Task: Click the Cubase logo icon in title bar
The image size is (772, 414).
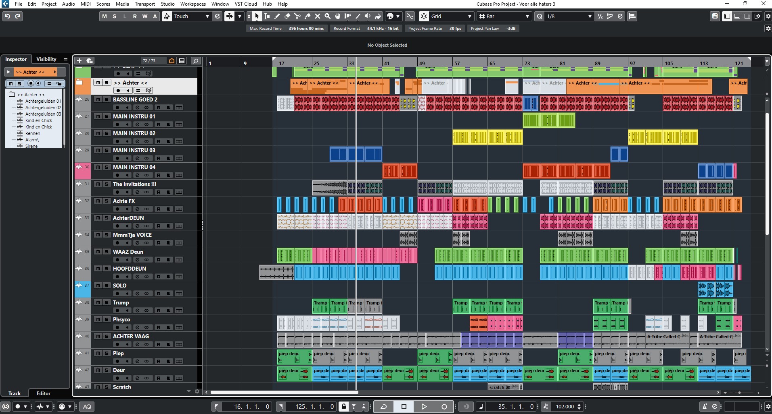Action: [x=5, y=4]
